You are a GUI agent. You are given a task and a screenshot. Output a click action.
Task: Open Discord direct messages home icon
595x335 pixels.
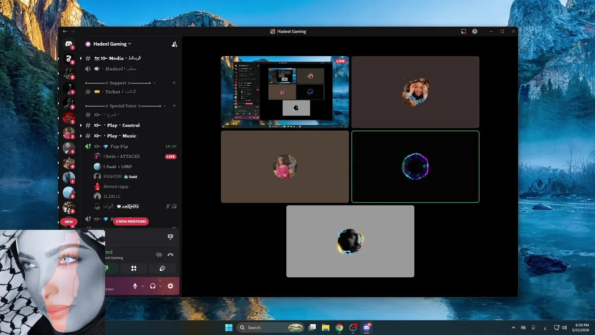point(69,44)
